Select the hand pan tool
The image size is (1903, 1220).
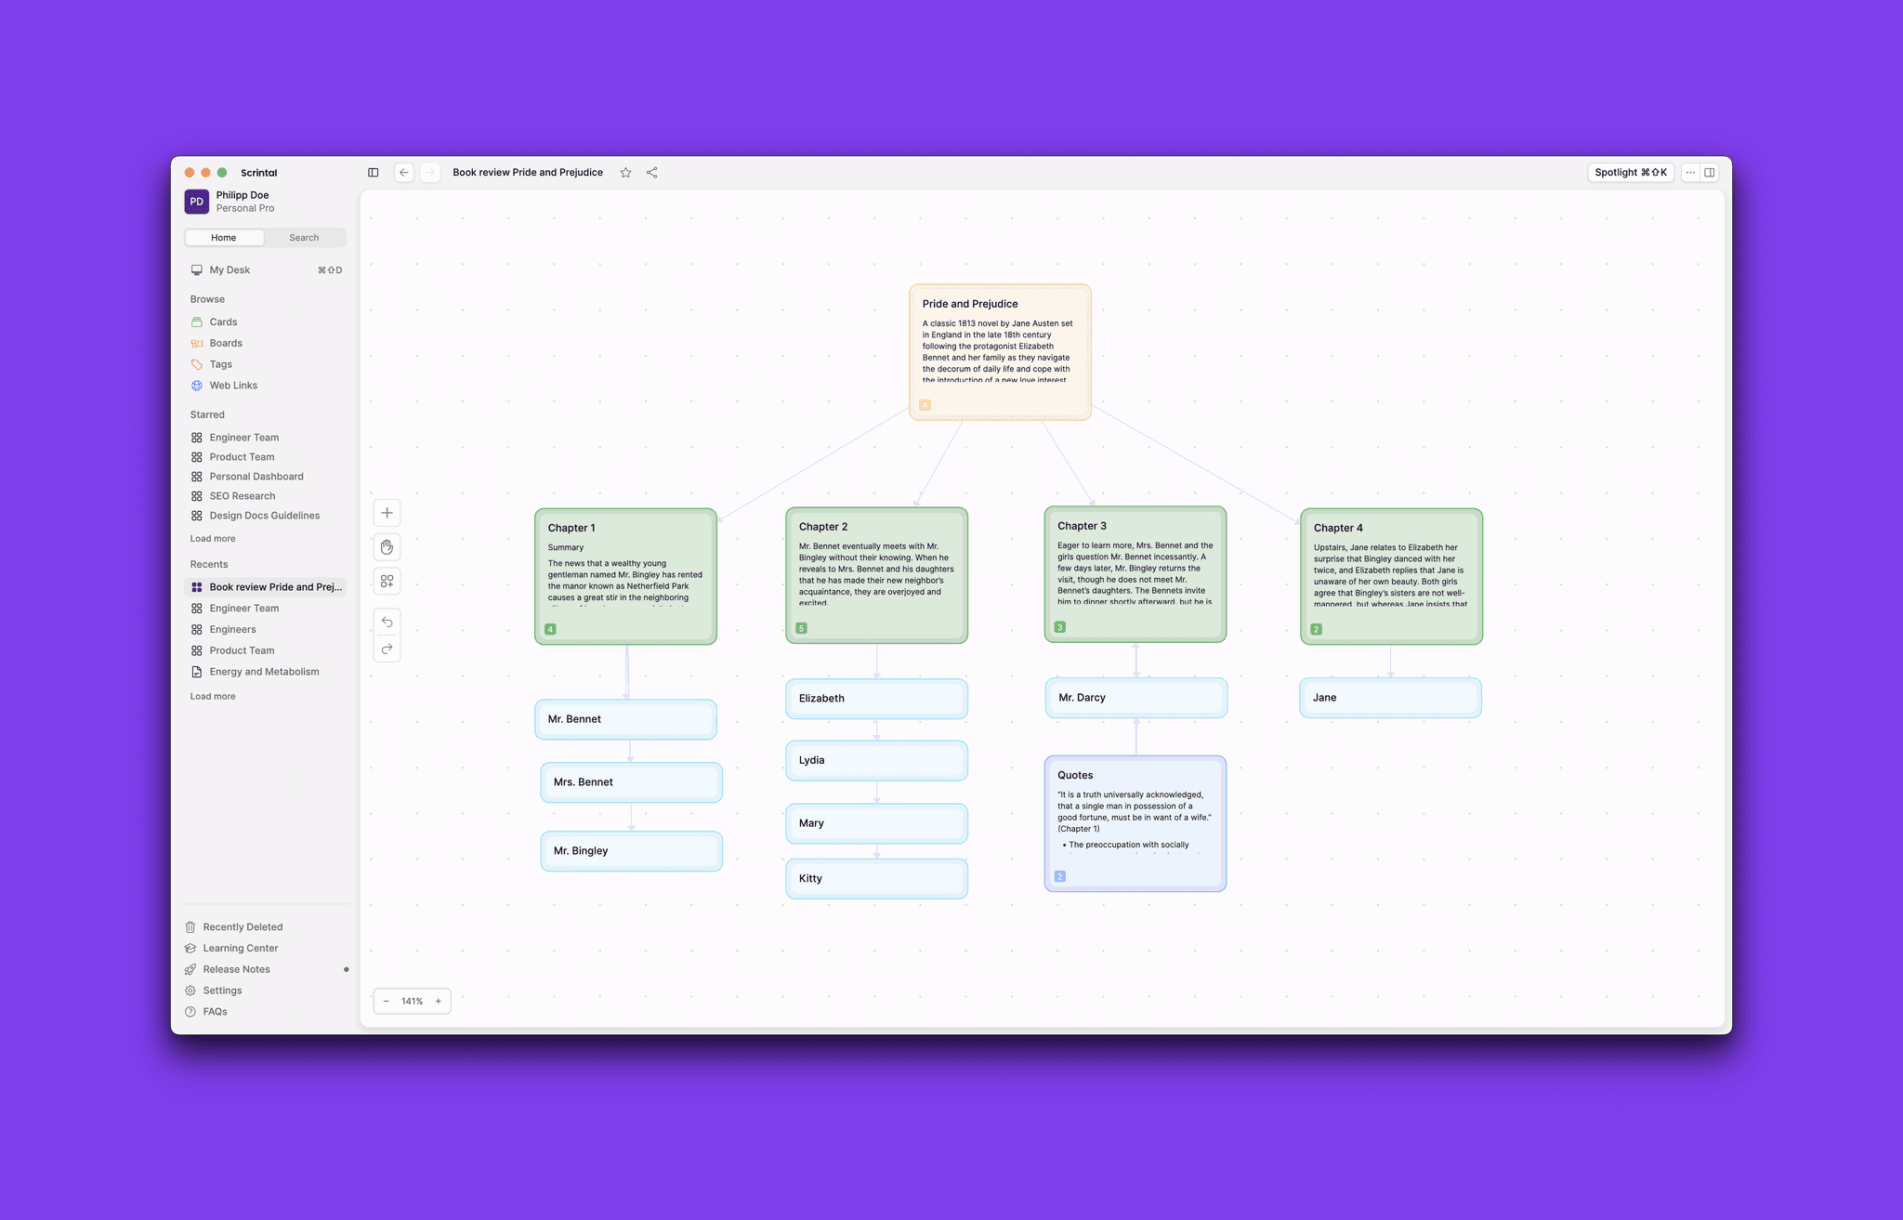point(387,546)
